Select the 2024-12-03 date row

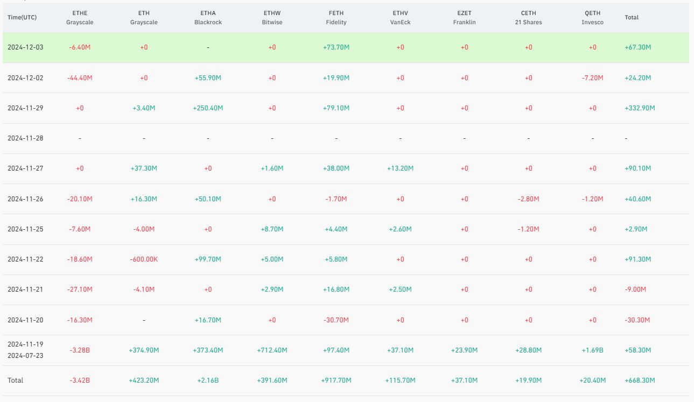pos(346,47)
